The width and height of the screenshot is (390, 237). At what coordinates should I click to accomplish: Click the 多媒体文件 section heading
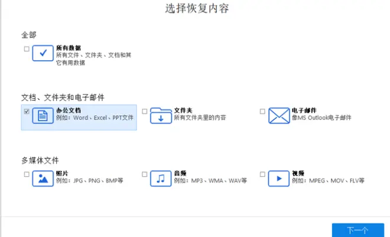[x=40, y=160]
